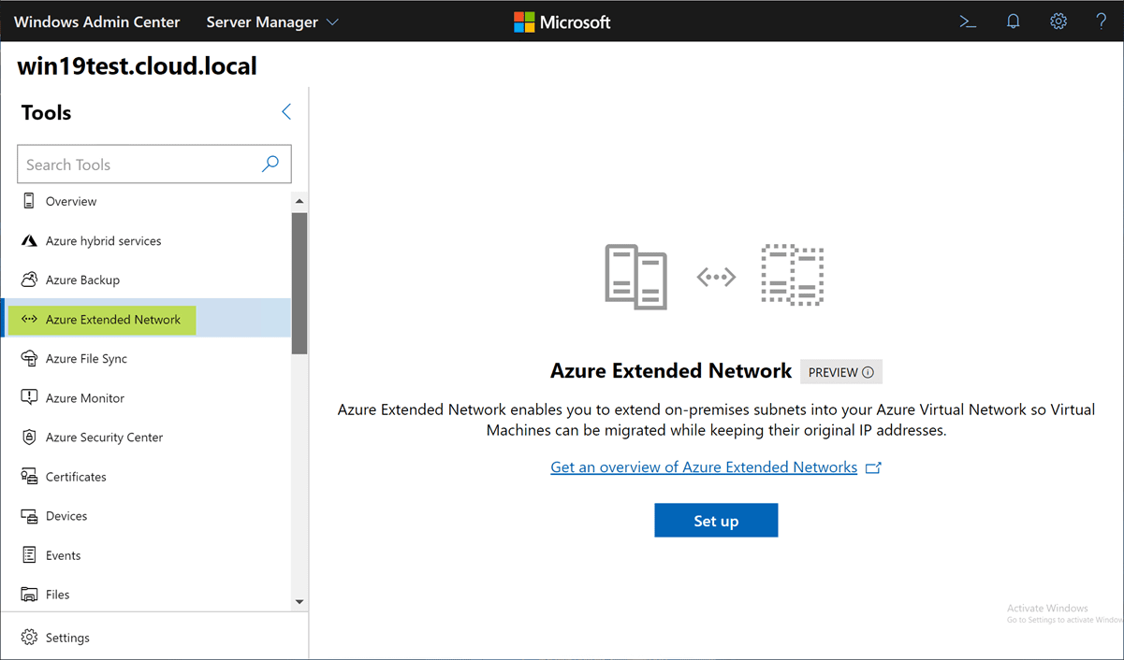Open the Certificates tool

point(76,477)
